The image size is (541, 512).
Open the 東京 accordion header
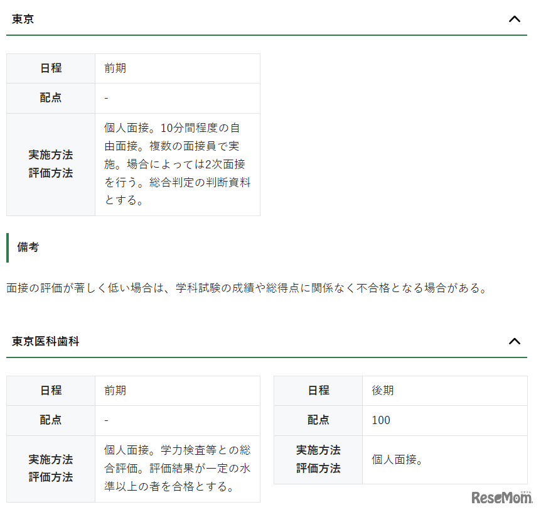[x=22, y=19]
